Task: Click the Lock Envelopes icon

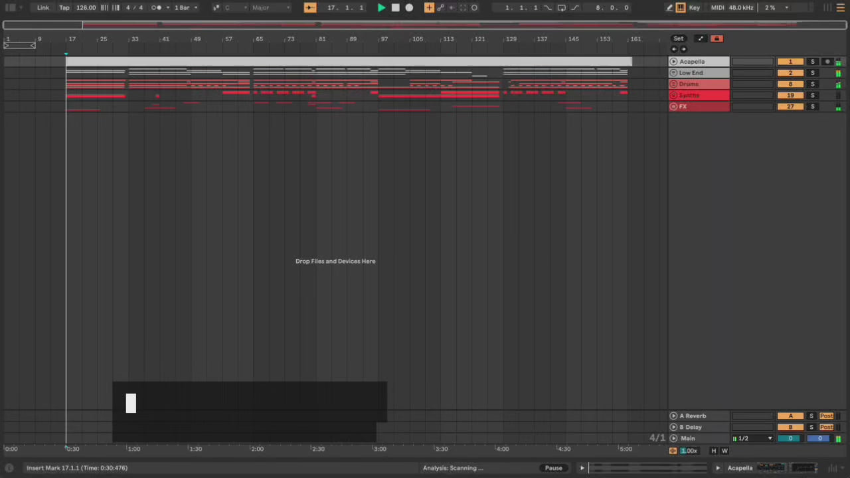Action: (716, 39)
